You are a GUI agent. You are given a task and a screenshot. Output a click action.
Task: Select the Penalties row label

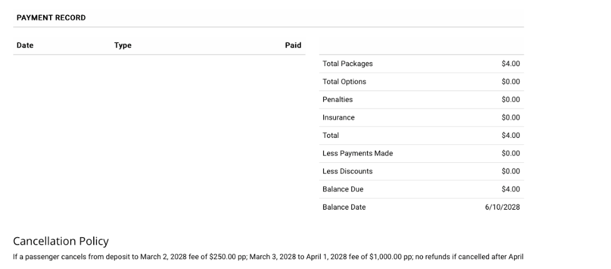pyautogui.click(x=338, y=100)
